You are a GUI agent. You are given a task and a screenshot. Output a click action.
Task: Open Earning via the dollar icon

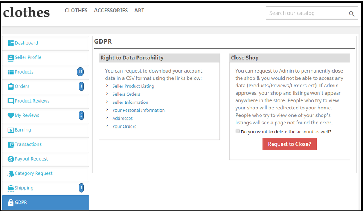(10, 130)
